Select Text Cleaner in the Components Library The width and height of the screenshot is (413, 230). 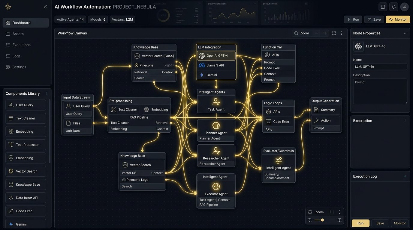[x=26, y=118]
